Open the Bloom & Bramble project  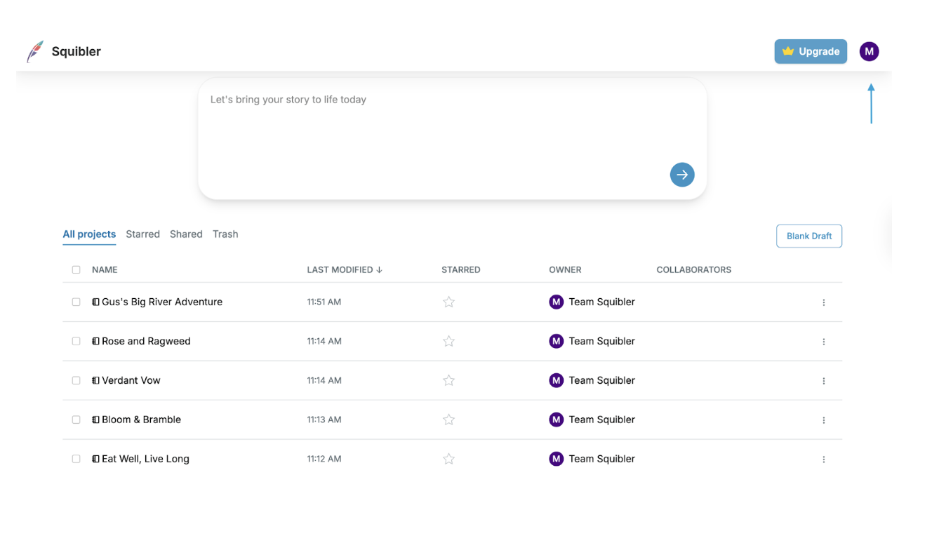(x=141, y=420)
